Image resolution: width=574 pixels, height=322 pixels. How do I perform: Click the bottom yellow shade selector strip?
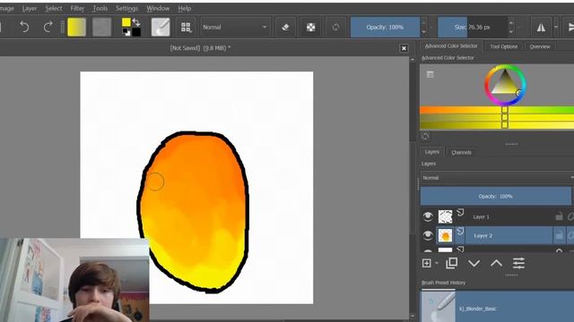pyautogui.click(x=497, y=125)
